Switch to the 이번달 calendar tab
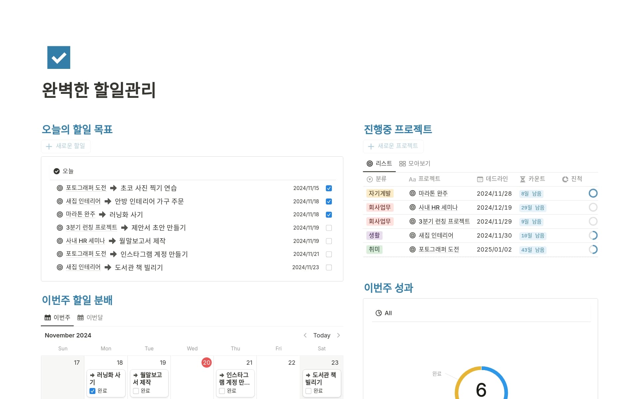639x399 pixels. (90, 317)
